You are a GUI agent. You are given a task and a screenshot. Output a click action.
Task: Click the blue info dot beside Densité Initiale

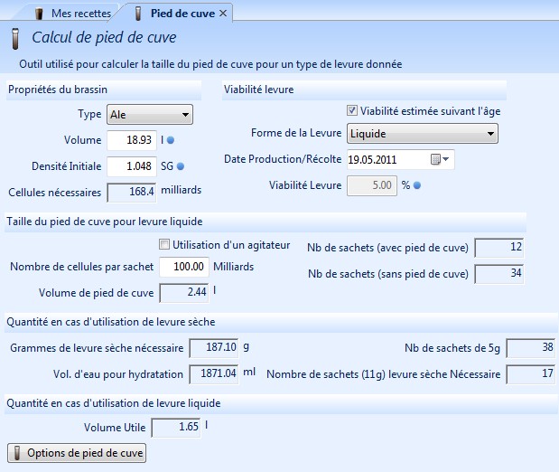click(181, 166)
